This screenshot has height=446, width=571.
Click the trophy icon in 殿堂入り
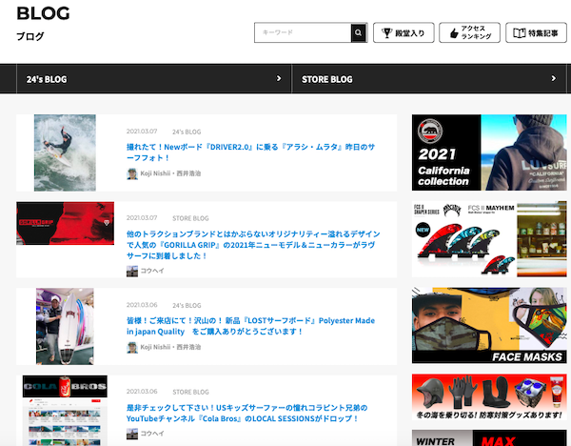click(386, 32)
